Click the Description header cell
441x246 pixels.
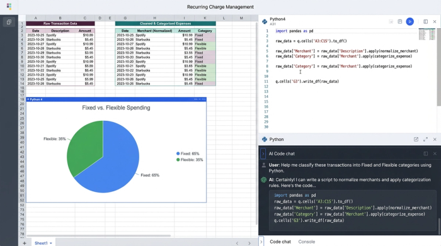point(60,31)
